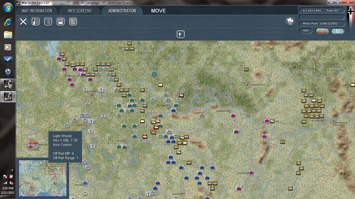Image resolution: width=355 pixels, height=199 pixels.
Task: Click the WitE taskbar icon above the active one
Action: (x=8, y=84)
